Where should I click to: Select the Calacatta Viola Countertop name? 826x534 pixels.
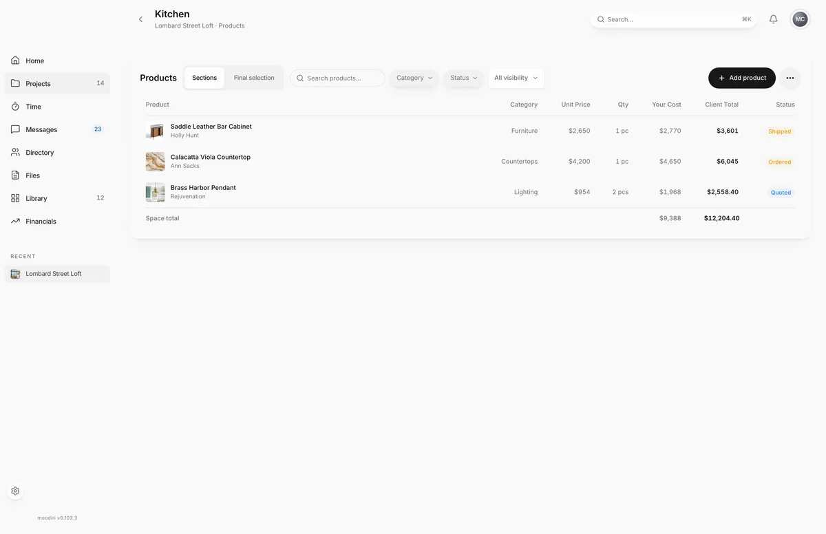(x=211, y=157)
